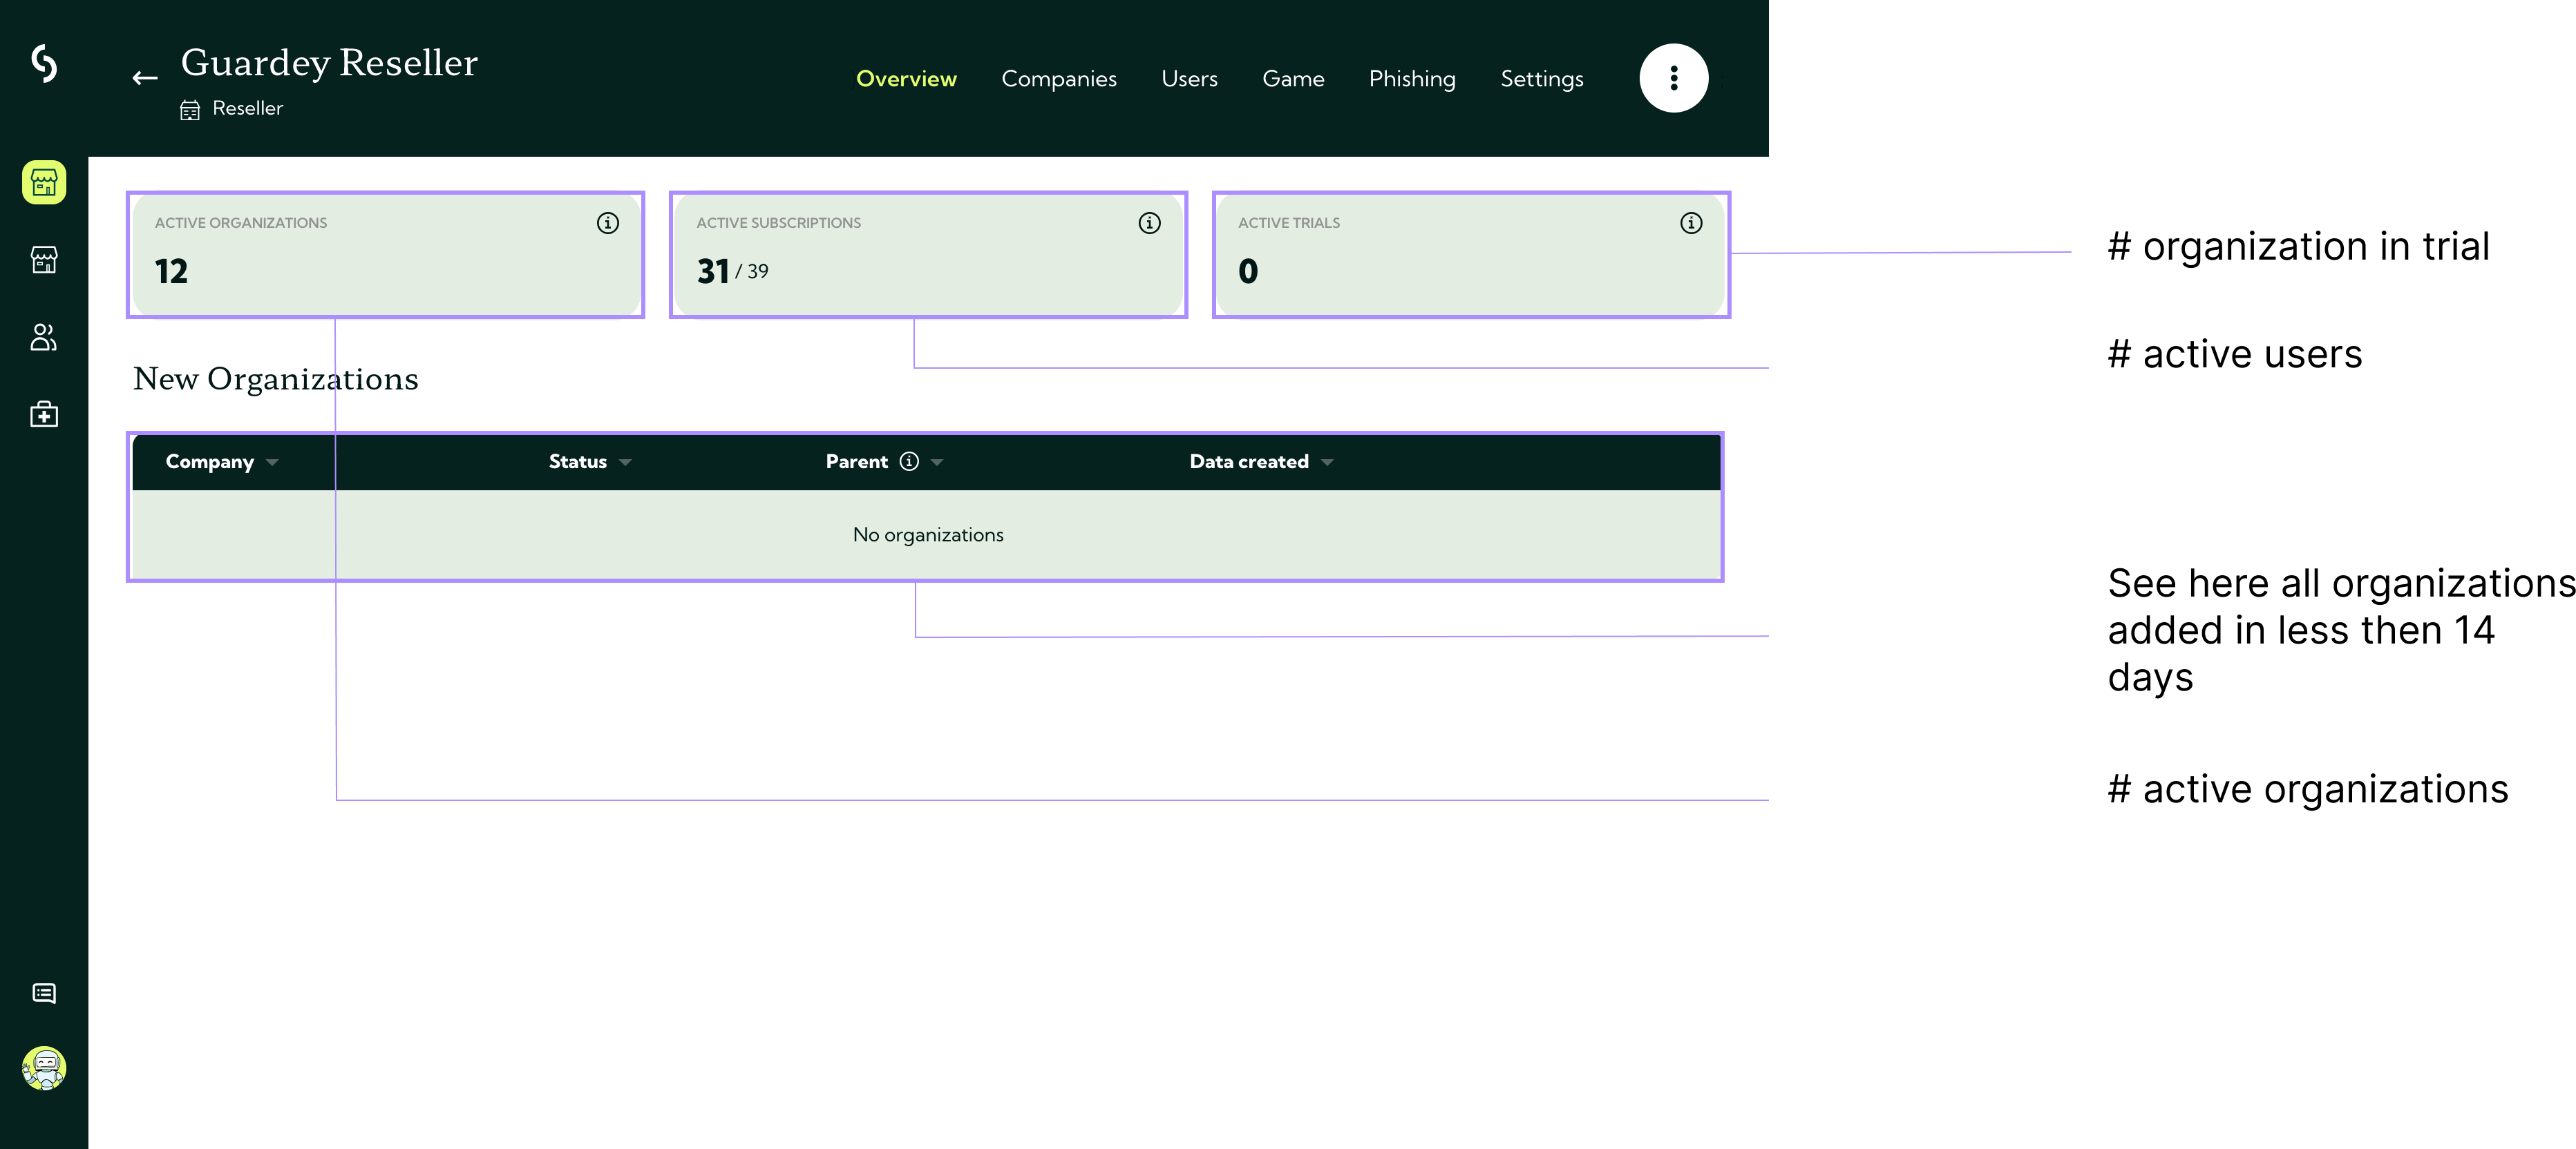The width and height of the screenshot is (2576, 1149).
Task: Click the Guardey logo icon
Action: 44,63
